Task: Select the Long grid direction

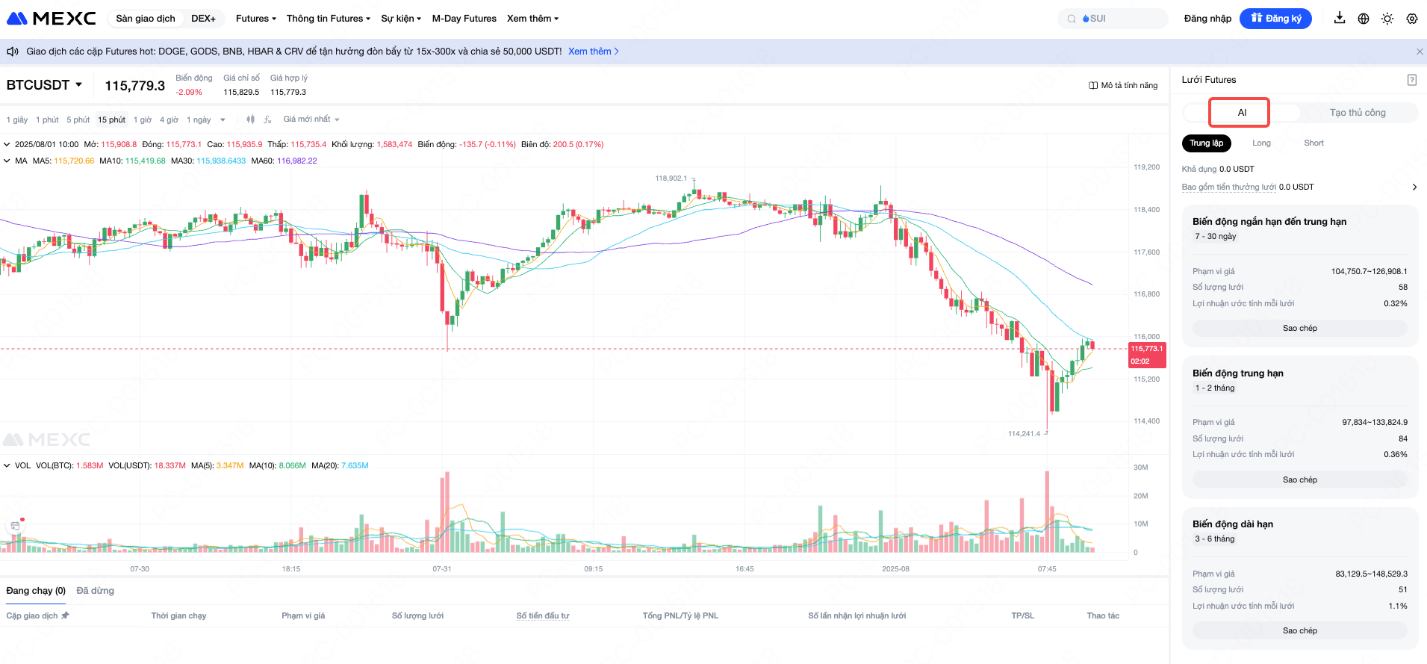Action: [x=1261, y=143]
